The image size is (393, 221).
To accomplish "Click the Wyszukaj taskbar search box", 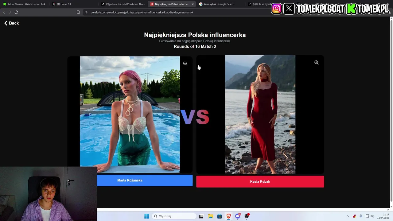I will coord(174,216).
